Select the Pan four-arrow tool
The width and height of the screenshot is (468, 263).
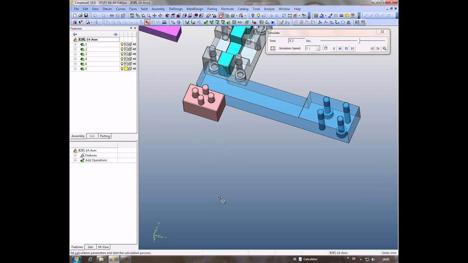(x=154, y=15)
